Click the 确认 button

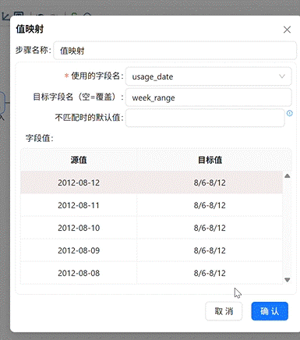click(x=270, y=311)
